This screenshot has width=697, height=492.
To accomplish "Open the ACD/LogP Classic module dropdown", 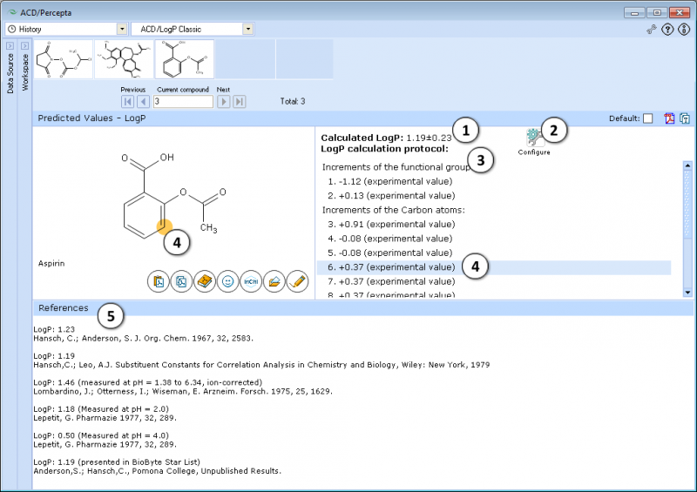I will (x=248, y=29).
